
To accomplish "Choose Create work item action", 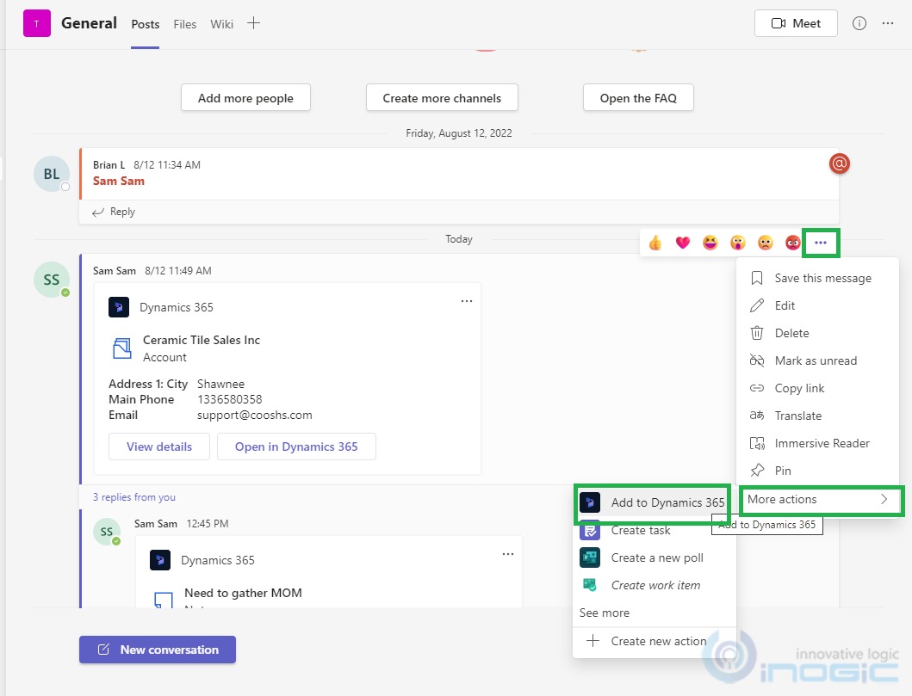I will point(655,585).
